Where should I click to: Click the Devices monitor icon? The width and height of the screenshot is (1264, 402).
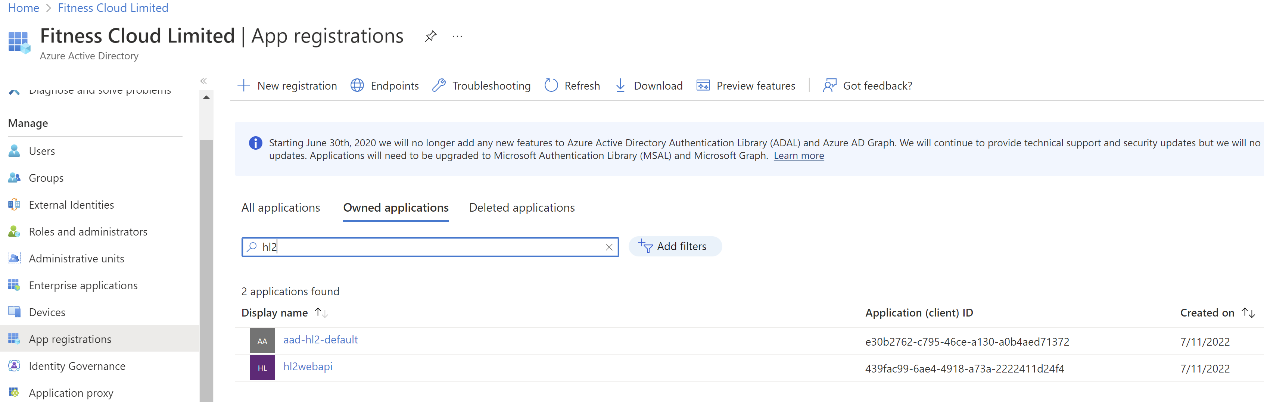coord(14,312)
